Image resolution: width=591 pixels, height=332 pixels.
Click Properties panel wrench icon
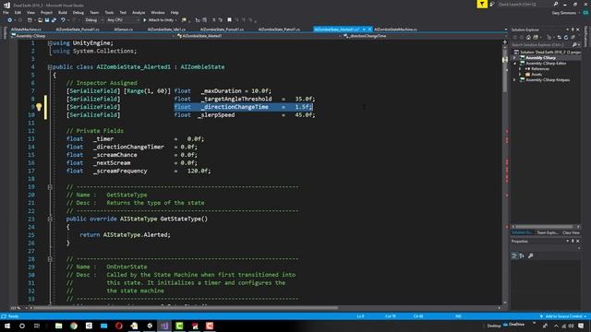(531, 256)
